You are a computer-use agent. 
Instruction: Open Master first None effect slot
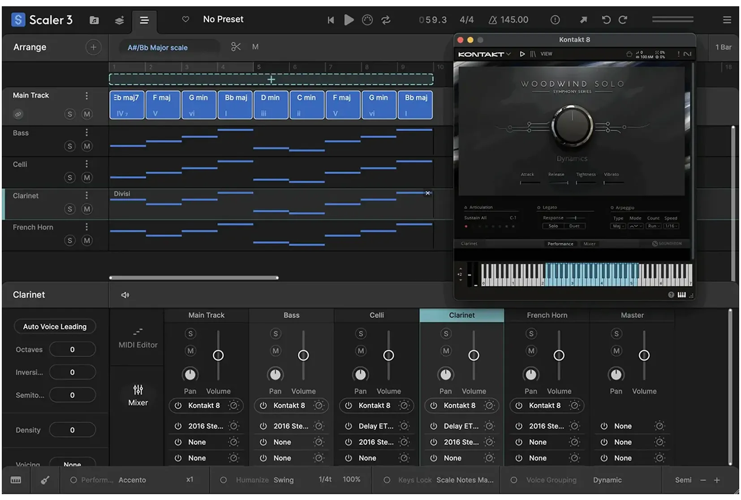tap(623, 426)
